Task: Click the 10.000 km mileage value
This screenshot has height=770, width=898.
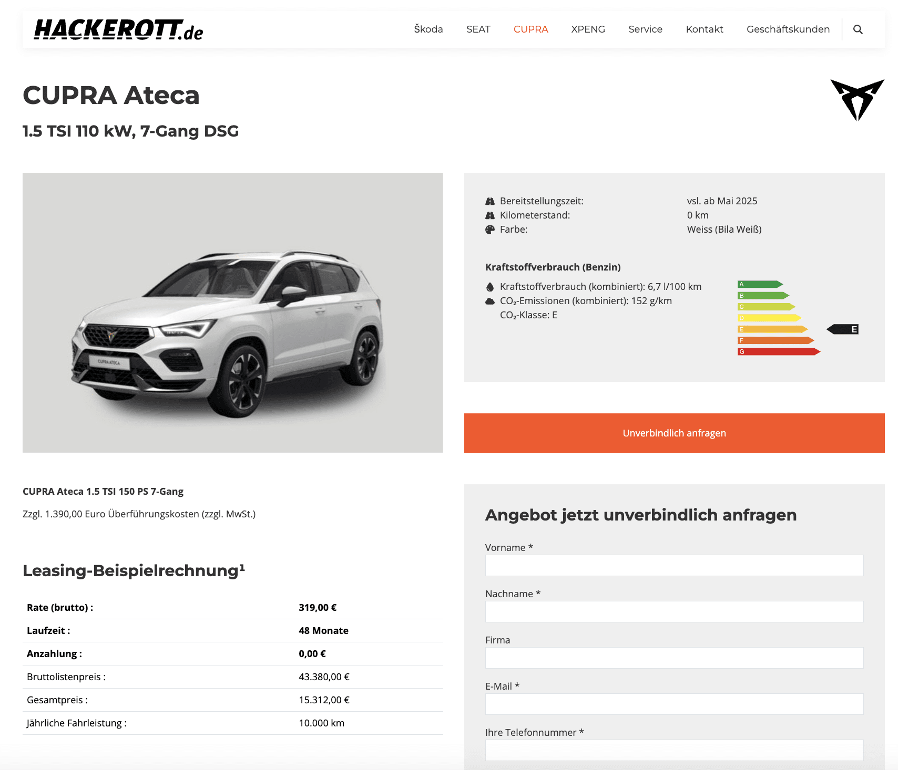Action: [x=321, y=723]
